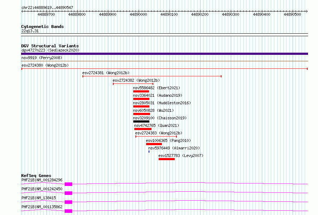Screen dimensions: 318x215
Task: Open the esv2724380 (Wong2012b) label
Action: pos(45,65)
